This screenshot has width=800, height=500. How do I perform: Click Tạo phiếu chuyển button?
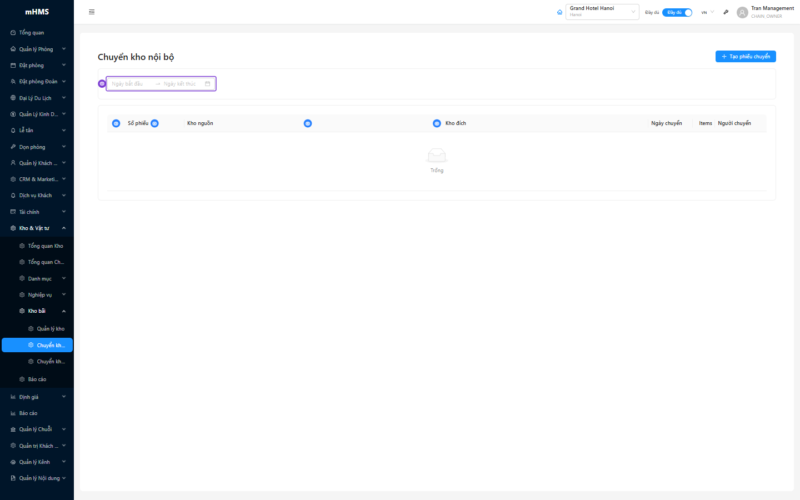pos(745,57)
